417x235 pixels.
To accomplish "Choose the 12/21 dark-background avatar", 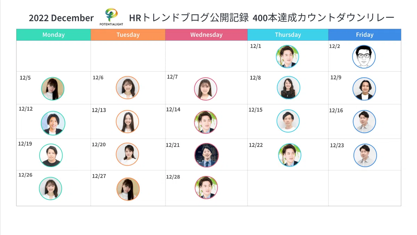I will coord(206,155).
